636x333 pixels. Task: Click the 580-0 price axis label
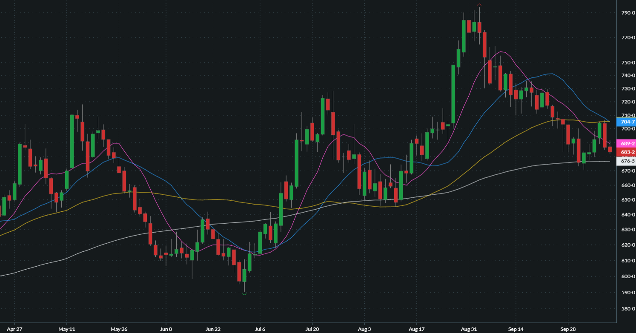pos(628,309)
